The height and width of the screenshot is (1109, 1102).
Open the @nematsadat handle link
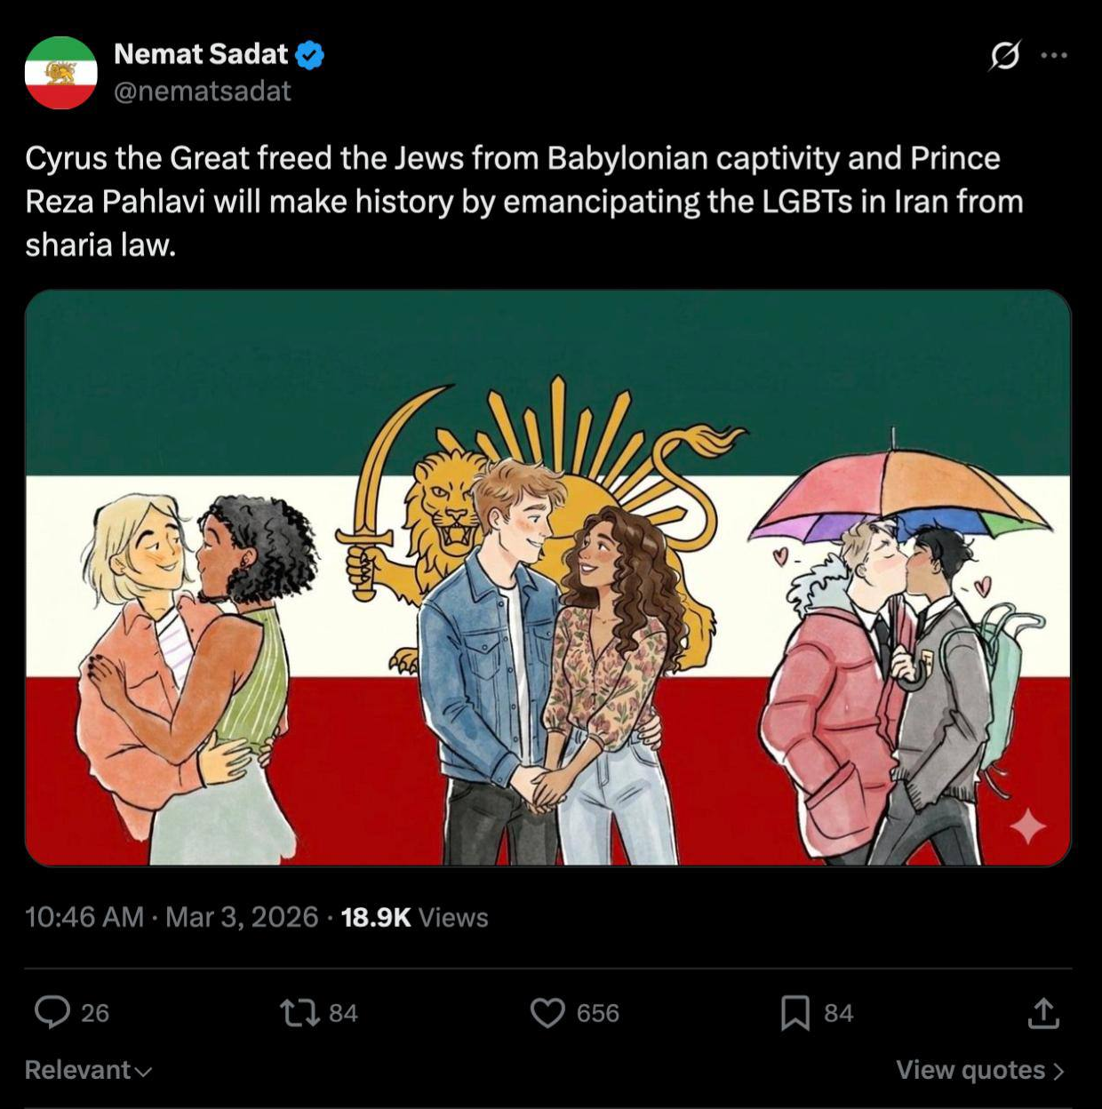(203, 92)
